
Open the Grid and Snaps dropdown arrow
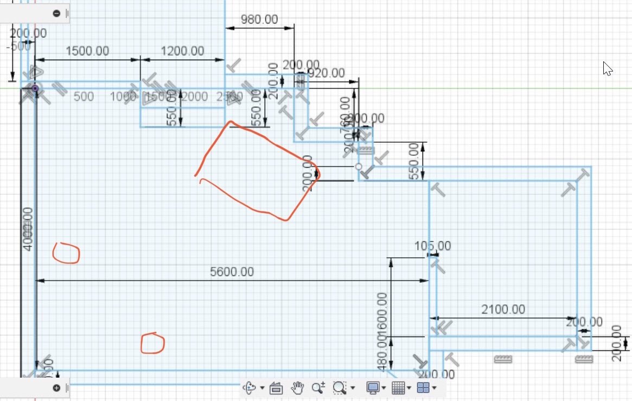(410, 388)
